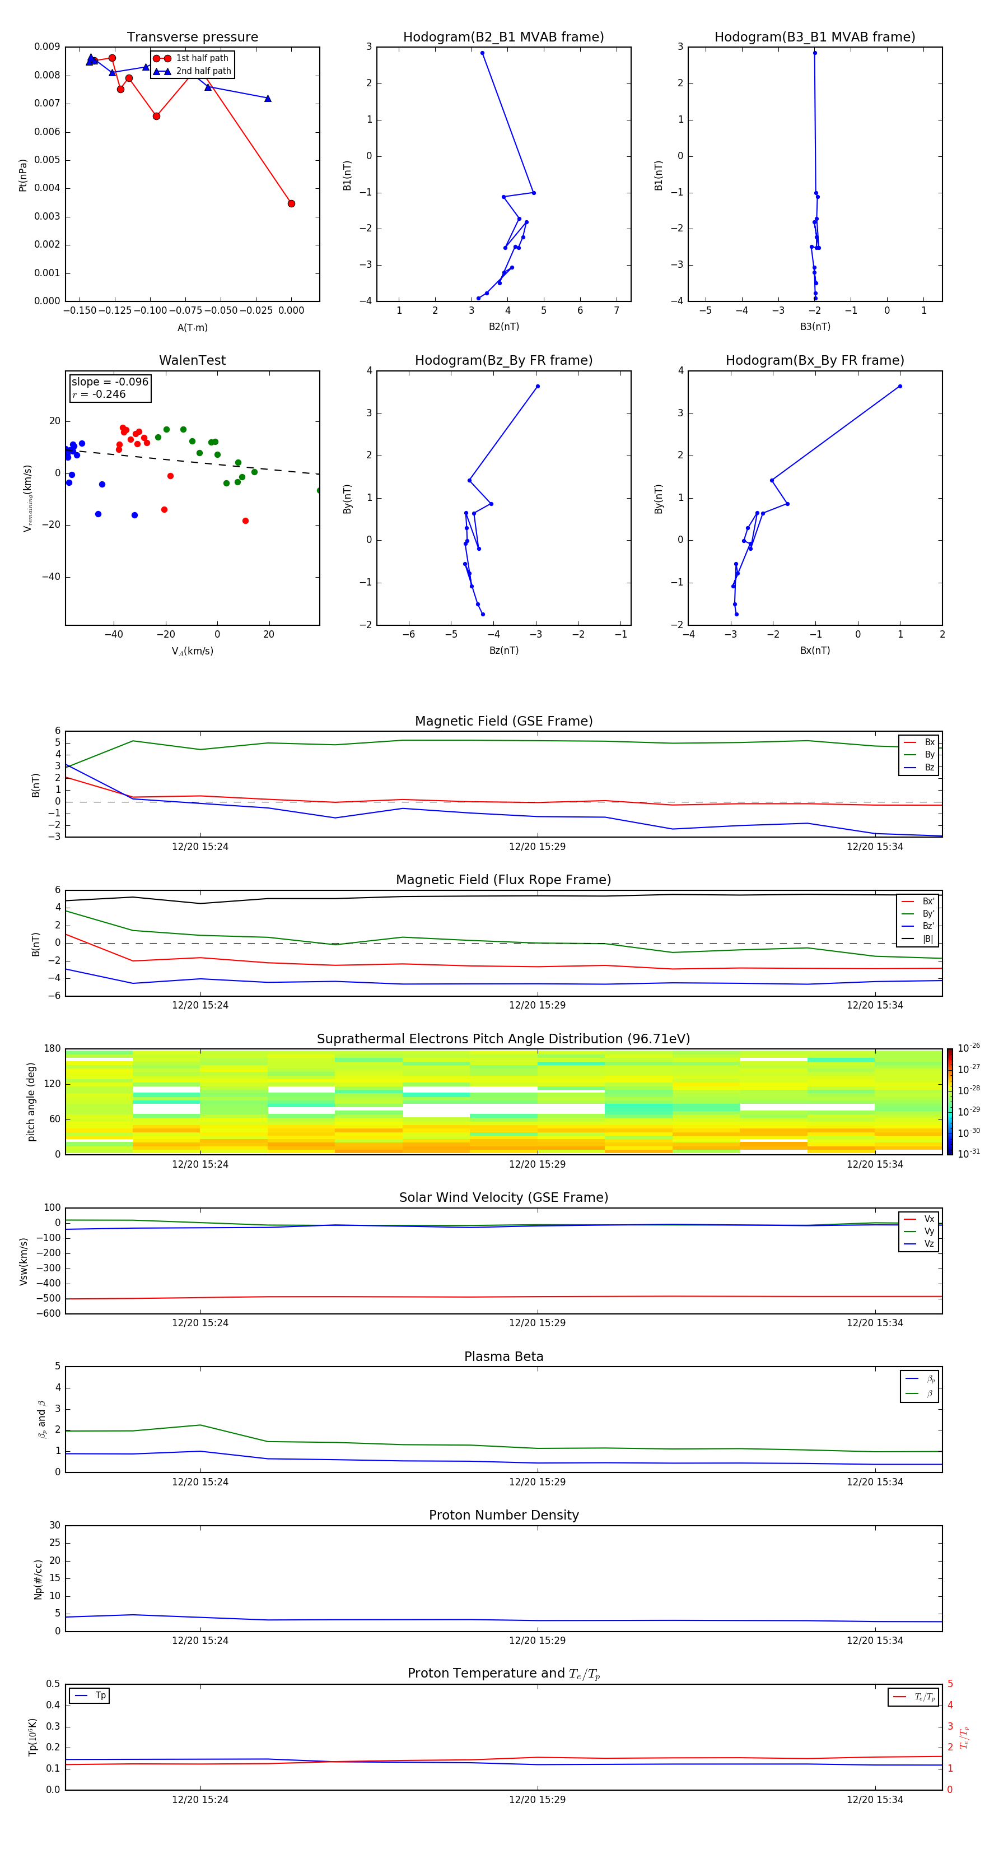1008x1849 pixels.
Task: Click the Magnetic Field (GSE Frame) title
Action: coord(503,721)
